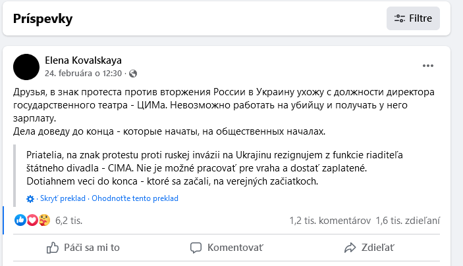Hide translation via Skryť preklad
The width and height of the screenshot is (463, 266).
(62, 198)
